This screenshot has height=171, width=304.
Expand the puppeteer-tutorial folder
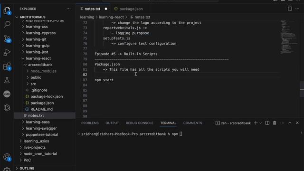42,134
